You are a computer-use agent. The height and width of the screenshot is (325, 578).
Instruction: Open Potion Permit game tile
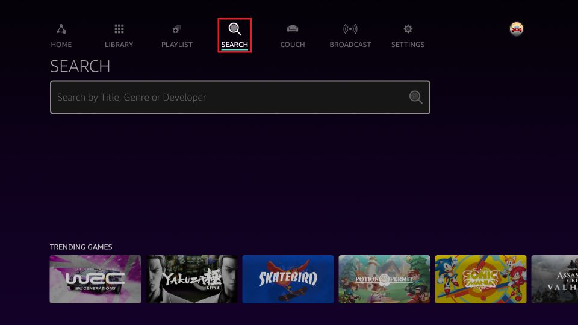pos(384,279)
